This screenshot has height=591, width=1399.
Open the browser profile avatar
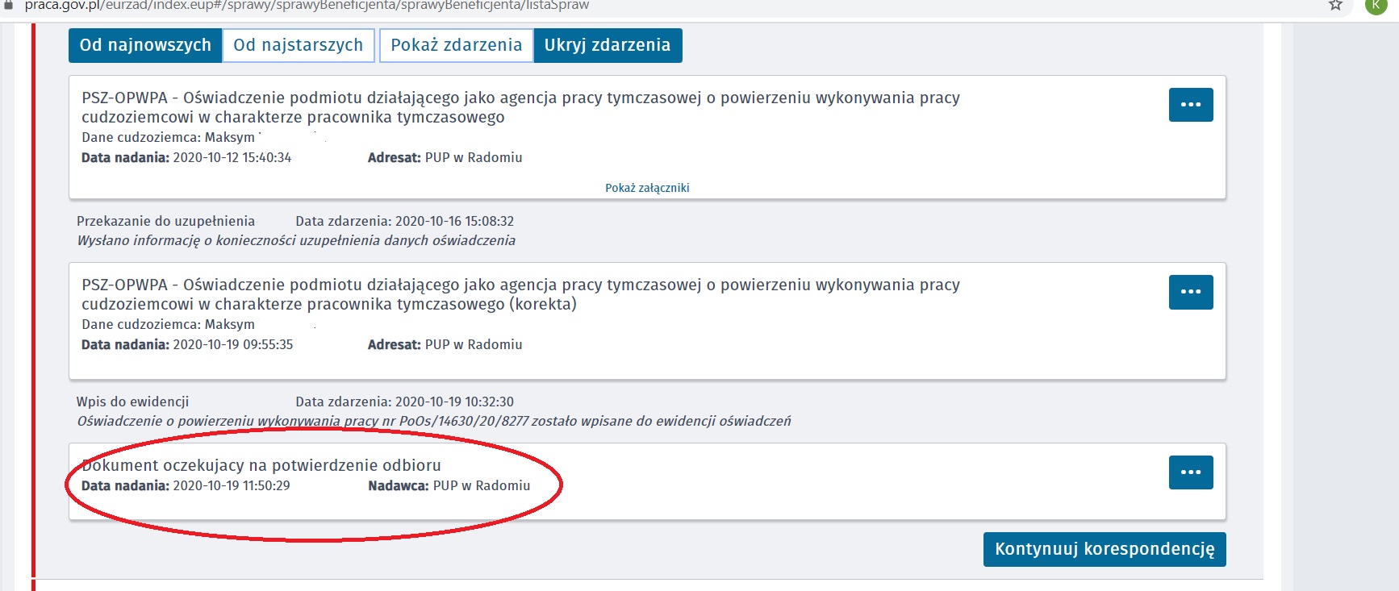pos(1376,6)
